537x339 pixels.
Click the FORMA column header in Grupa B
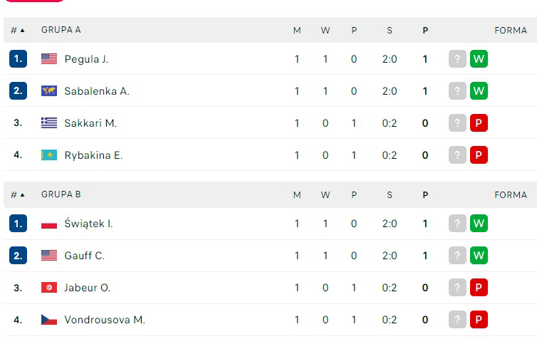coord(511,194)
